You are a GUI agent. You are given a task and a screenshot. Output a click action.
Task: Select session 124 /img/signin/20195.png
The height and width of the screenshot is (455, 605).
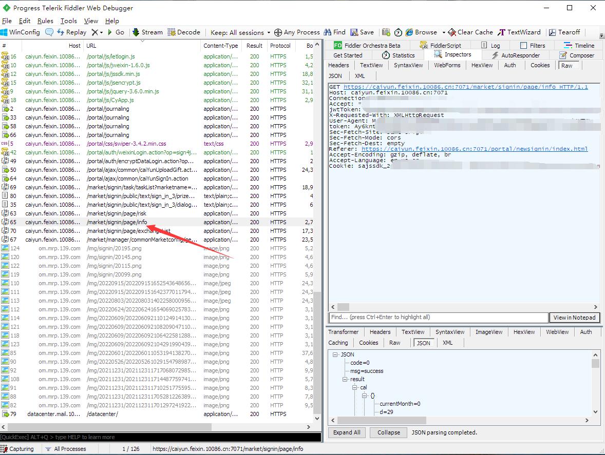tap(158, 248)
